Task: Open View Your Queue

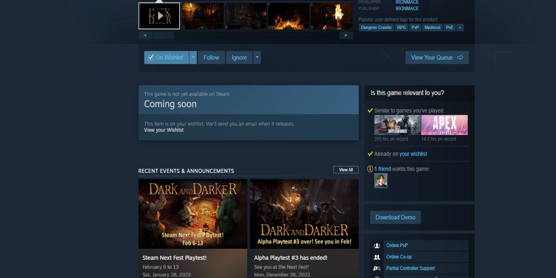Action: [x=437, y=58]
